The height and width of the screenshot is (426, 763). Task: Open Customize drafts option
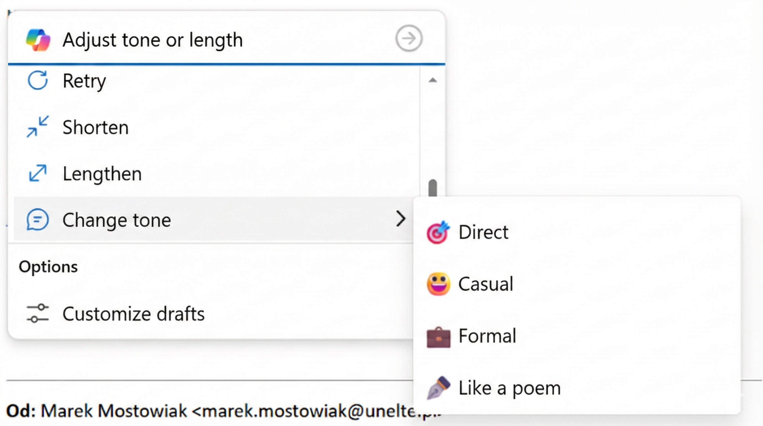[x=133, y=314]
